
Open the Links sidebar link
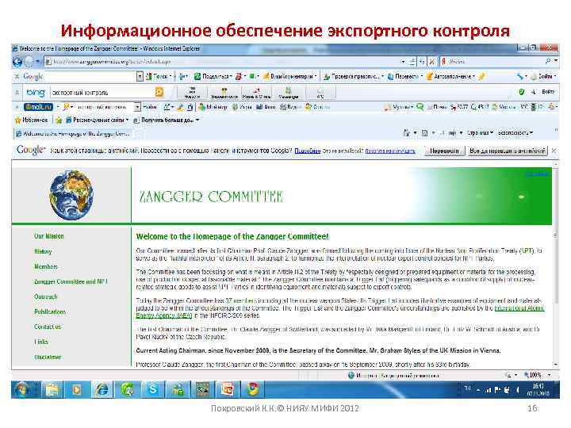click(40, 342)
